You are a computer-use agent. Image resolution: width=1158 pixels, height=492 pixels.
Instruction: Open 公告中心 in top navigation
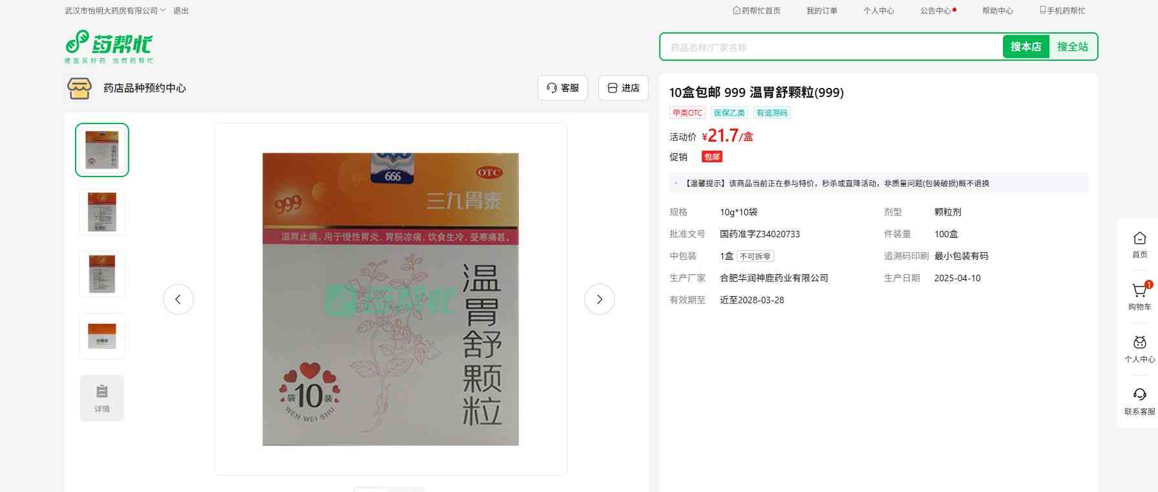(936, 11)
